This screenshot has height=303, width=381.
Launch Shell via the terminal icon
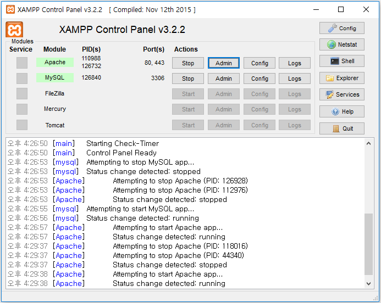341,61
